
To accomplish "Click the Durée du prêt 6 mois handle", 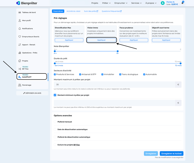I will [55, 63].
